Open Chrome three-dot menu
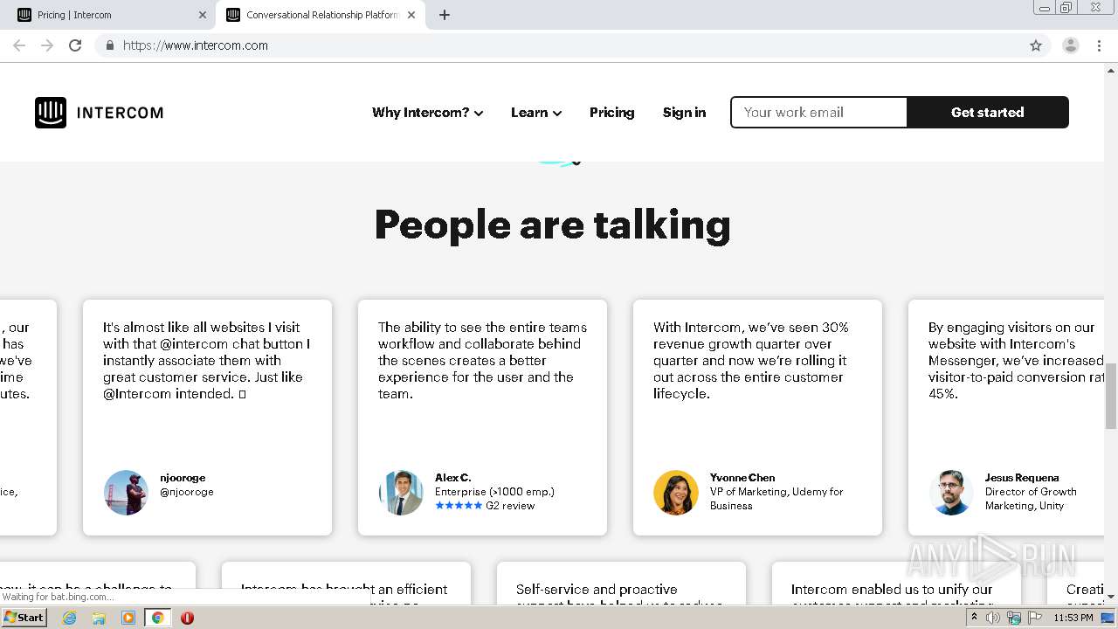The width and height of the screenshot is (1118, 629). [x=1099, y=45]
